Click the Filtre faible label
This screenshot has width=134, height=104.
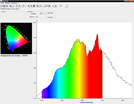[50, 13]
